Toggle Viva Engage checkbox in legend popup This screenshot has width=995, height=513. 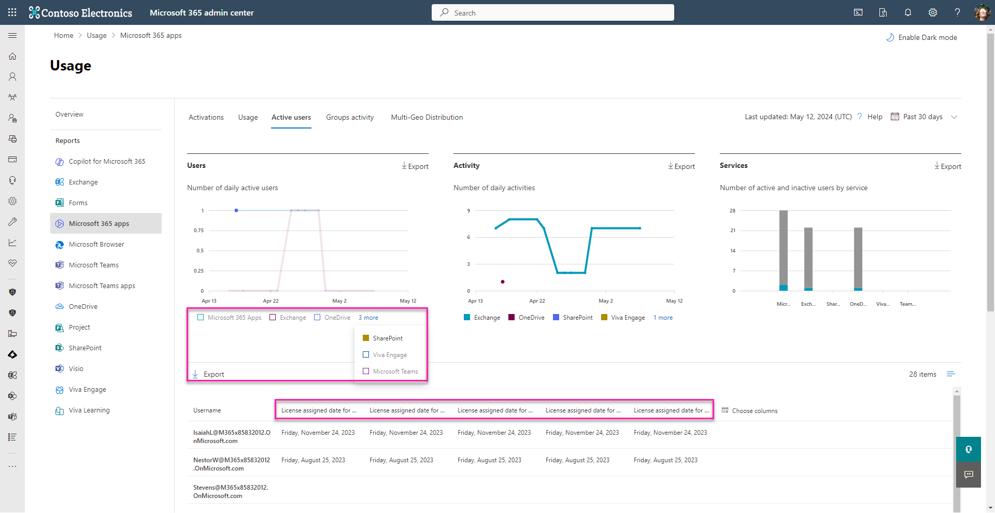point(366,355)
